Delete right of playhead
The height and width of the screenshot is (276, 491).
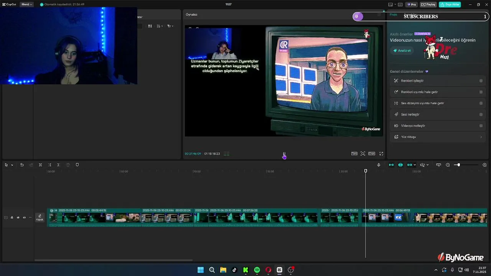tap(59, 165)
